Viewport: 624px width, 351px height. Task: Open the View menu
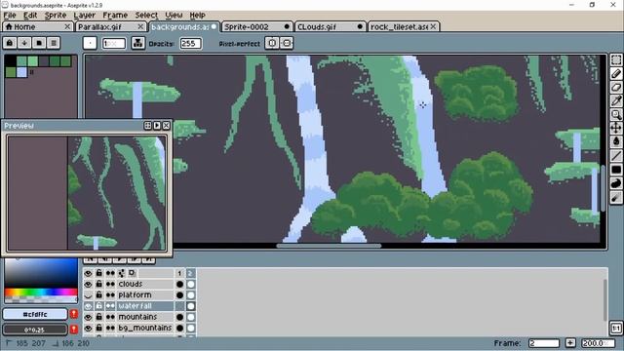(x=174, y=16)
